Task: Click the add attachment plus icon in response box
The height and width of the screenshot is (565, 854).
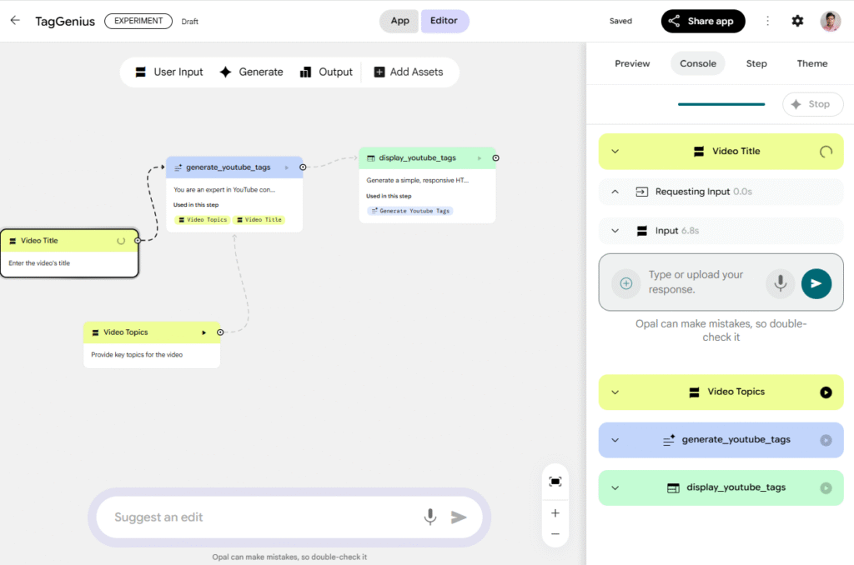Action: point(625,283)
